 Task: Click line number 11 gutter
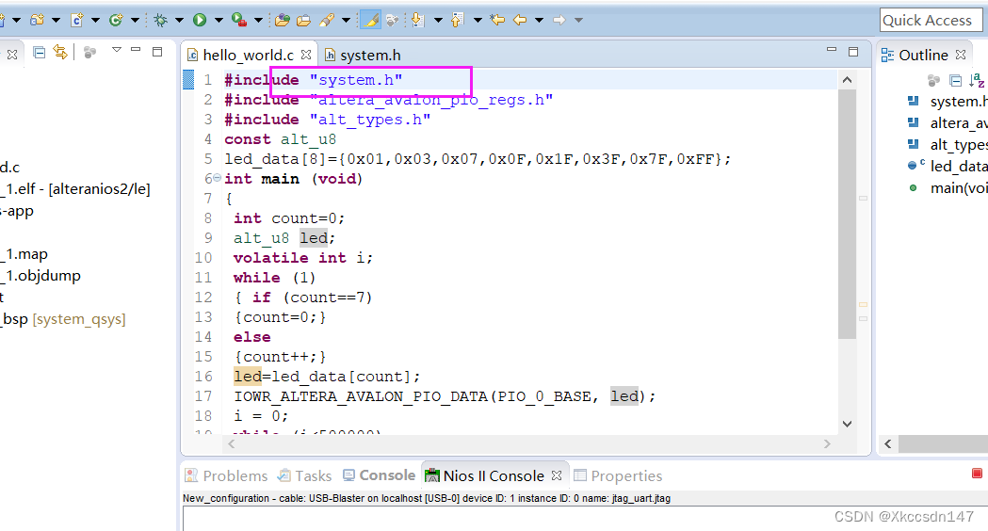pyautogui.click(x=202, y=278)
